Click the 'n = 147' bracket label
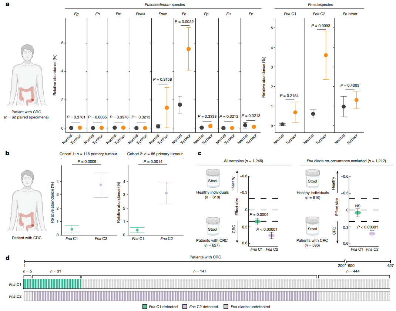 tap(200, 271)
